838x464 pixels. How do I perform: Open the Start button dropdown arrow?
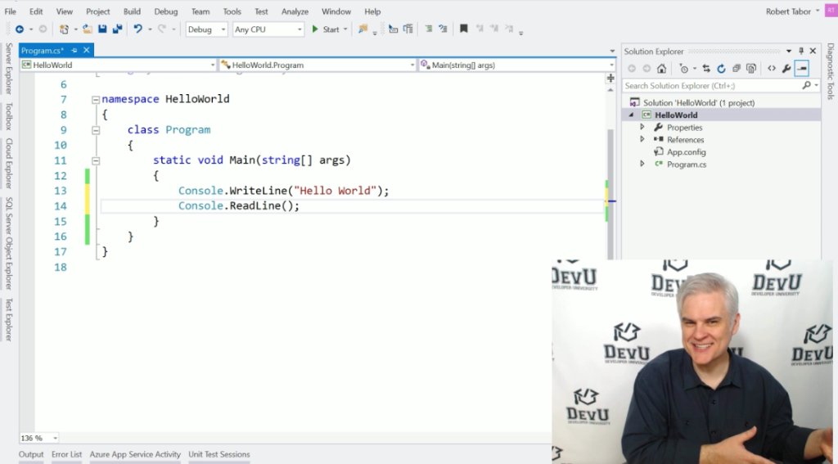point(345,29)
